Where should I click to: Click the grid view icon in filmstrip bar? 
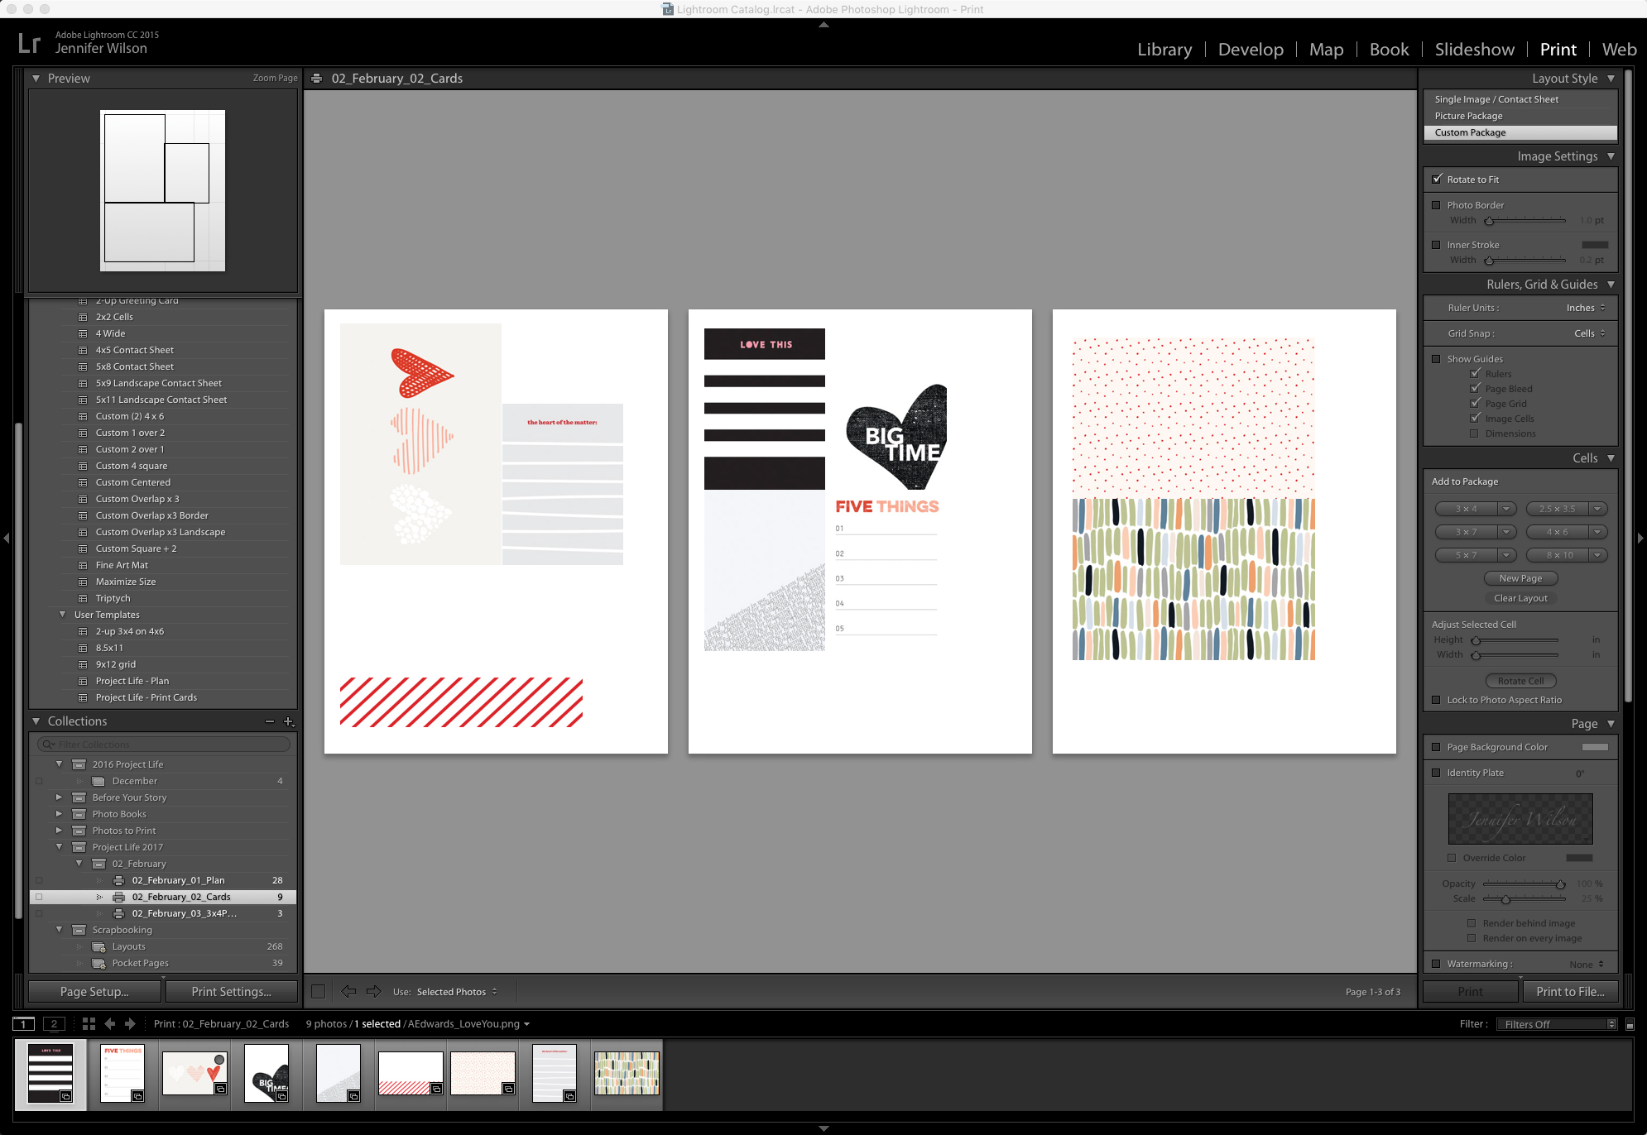point(89,1023)
